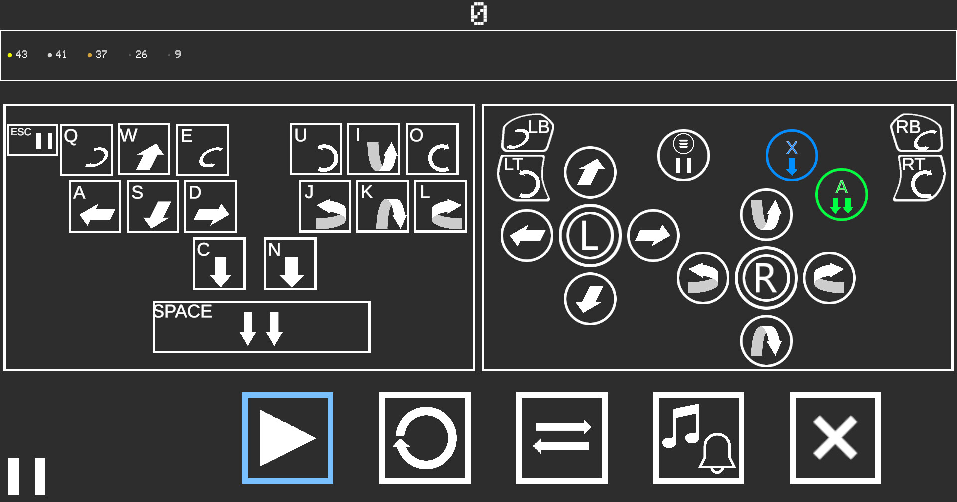The height and width of the screenshot is (502, 957).
Task: Click the blue X gamepad button
Action: pos(792,156)
